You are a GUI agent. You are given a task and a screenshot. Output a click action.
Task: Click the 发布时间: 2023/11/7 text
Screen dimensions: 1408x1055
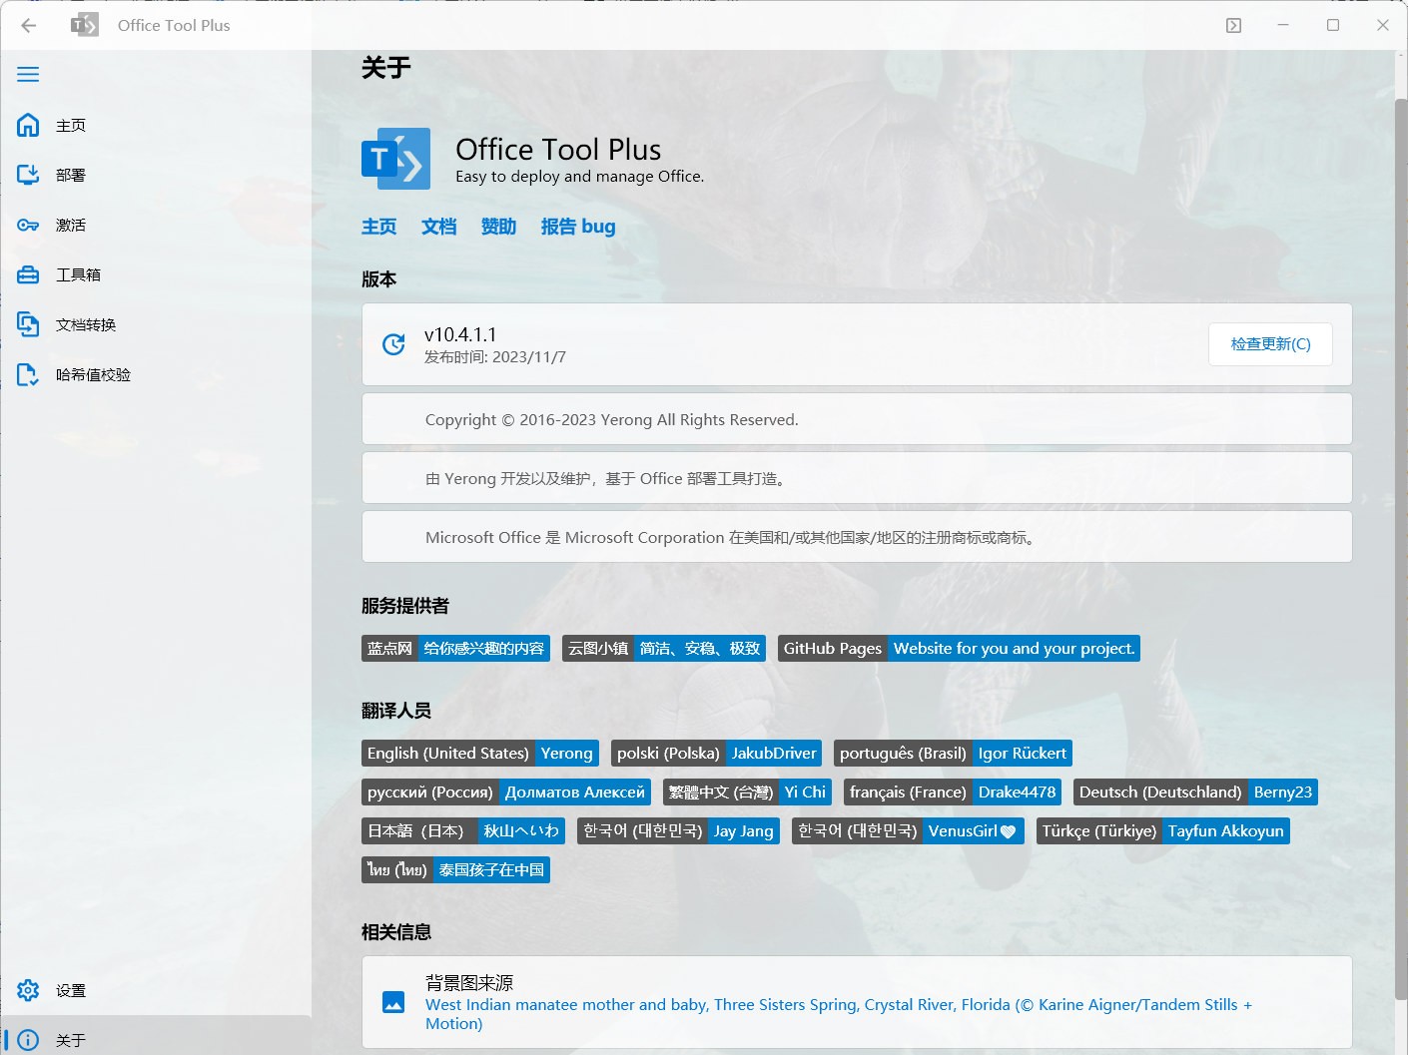(x=495, y=357)
